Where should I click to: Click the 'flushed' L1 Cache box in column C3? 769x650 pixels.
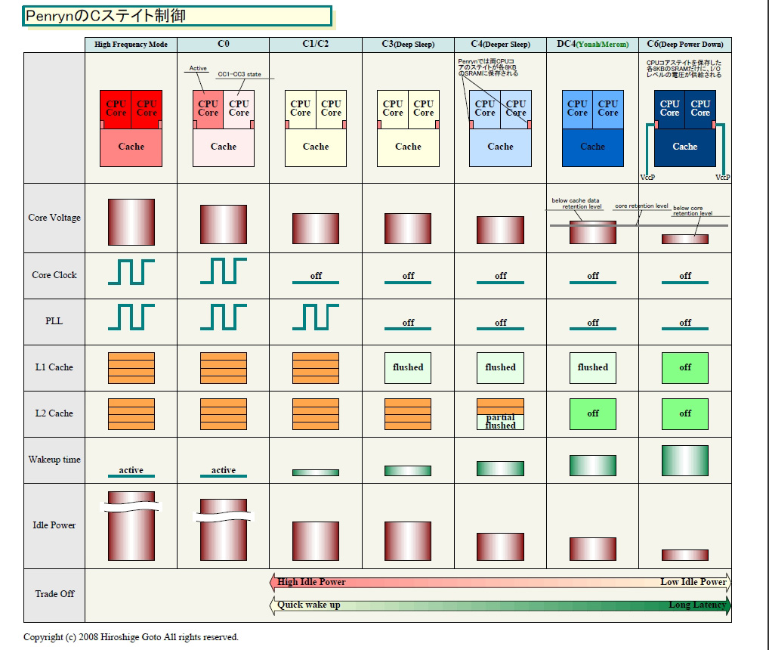pos(408,368)
